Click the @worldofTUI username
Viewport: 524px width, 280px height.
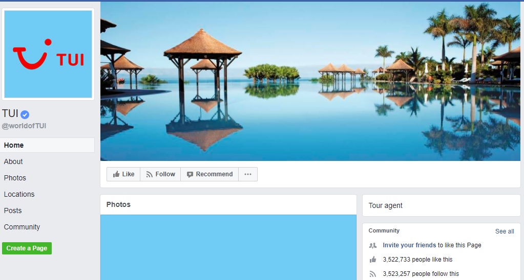pyautogui.click(x=24, y=126)
